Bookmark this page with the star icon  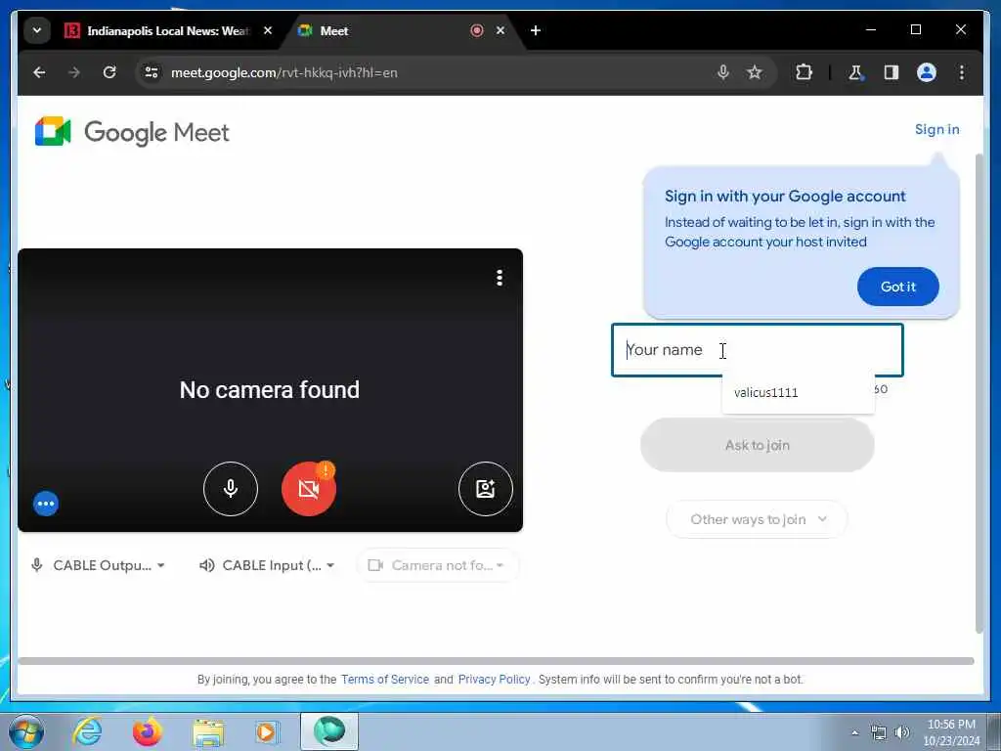[x=755, y=72]
